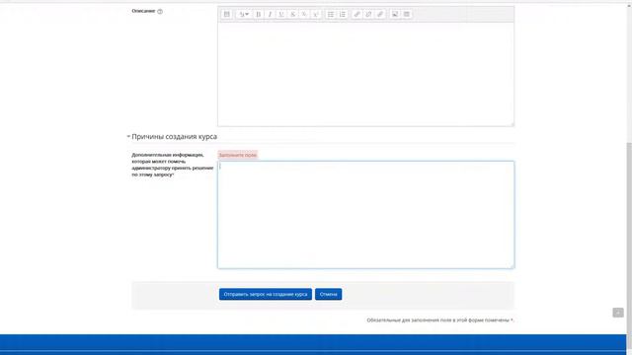Image resolution: width=632 pixels, height=355 pixels.
Task: Toggle strikethrough formatting
Action: coord(292,14)
